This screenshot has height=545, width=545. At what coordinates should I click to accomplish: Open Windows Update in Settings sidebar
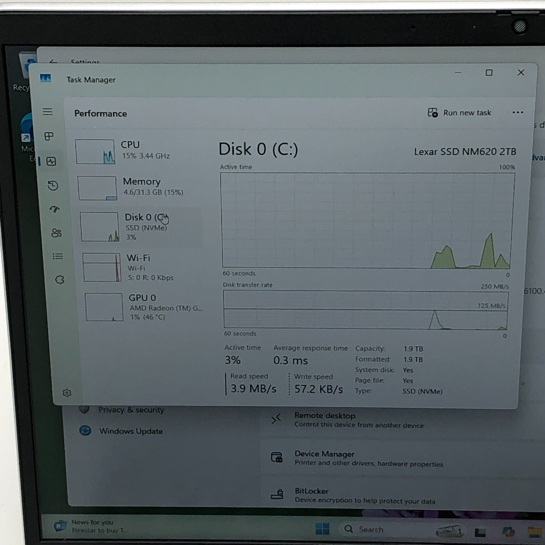131,431
